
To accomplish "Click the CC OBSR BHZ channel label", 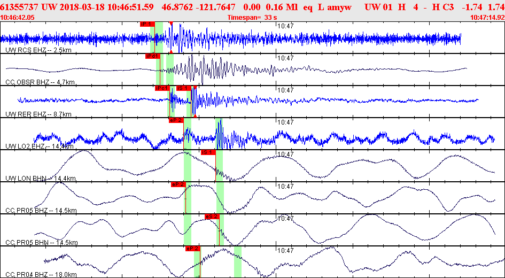I will 41,82.
